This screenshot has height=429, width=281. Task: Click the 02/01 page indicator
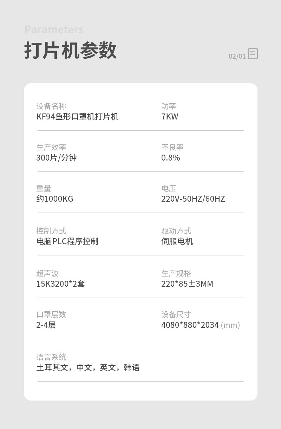click(x=237, y=56)
